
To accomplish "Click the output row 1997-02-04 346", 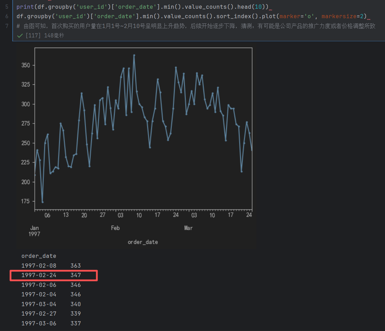I will 51,294.
